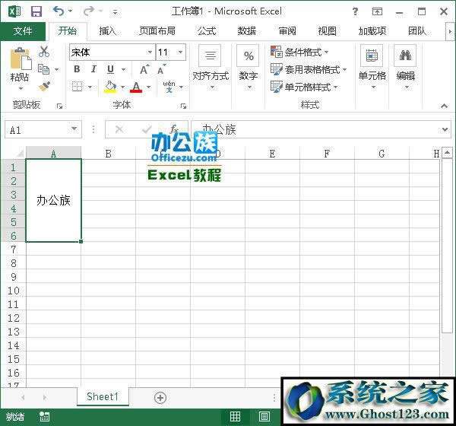Image resolution: width=456 pixels, height=426 pixels.
Task: Switch to the 插入 ribbon tab
Action: pyautogui.click(x=108, y=31)
